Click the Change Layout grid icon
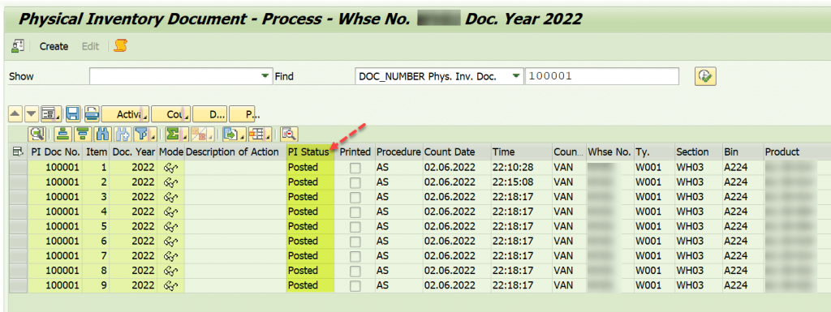The height and width of the screenshot is (312, 831). point(260,135)
